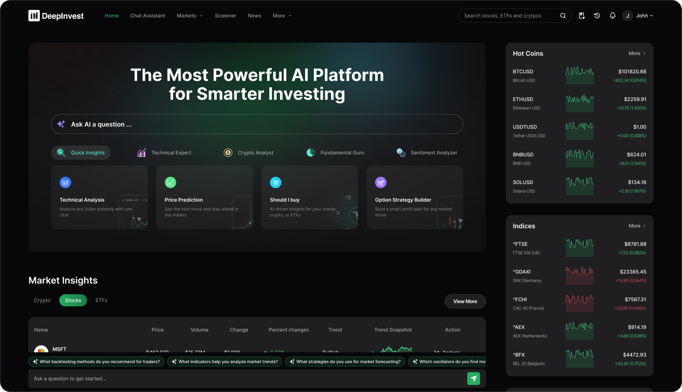682x392 pixels.
Task: Select the Crypto market filter
Action: click(42, 301)
